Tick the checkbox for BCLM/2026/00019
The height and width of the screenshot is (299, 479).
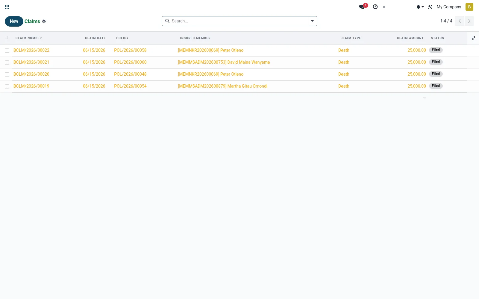coord(7,86)
